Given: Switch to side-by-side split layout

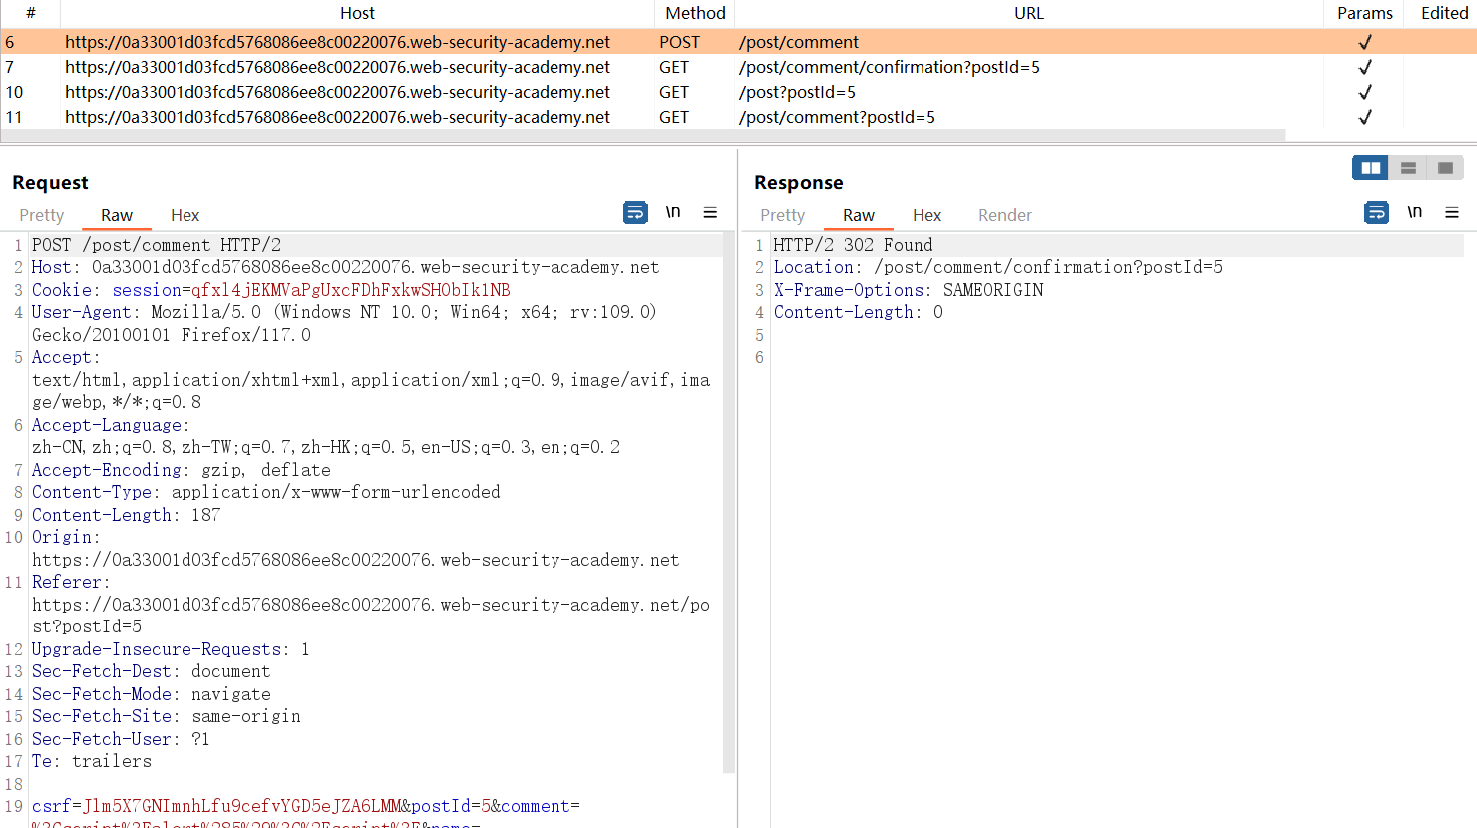Looking at the screenshot, I should (1370, 168).
